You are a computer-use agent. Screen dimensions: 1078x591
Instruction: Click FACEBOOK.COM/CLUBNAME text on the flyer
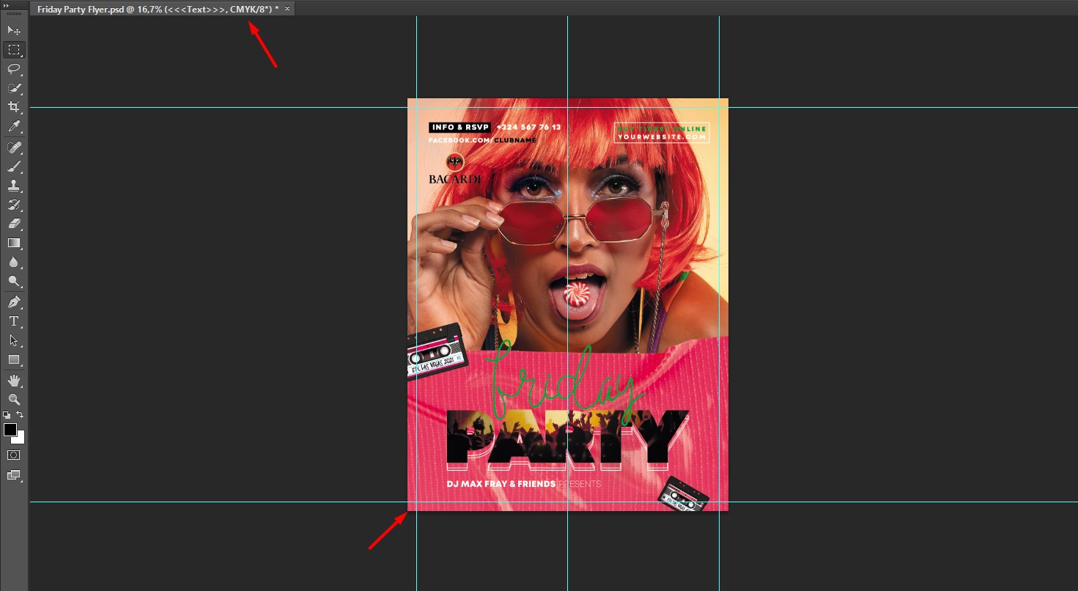tap(482, 140)
